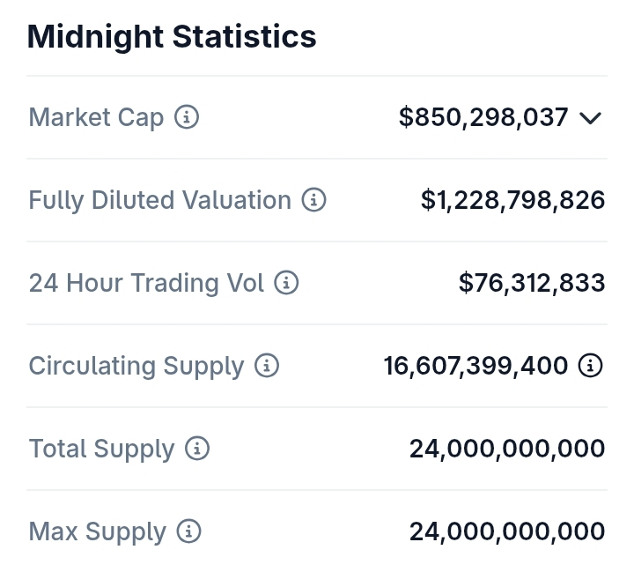Select the Market Cap label text
Viewport: 634px width, 572px height.
[96, 117]
